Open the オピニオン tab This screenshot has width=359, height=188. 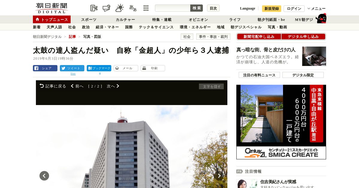tap(198, 19)
